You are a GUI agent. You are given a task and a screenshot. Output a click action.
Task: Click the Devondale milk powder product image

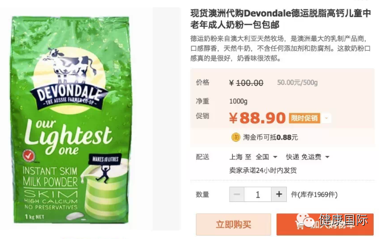(71, 119)
